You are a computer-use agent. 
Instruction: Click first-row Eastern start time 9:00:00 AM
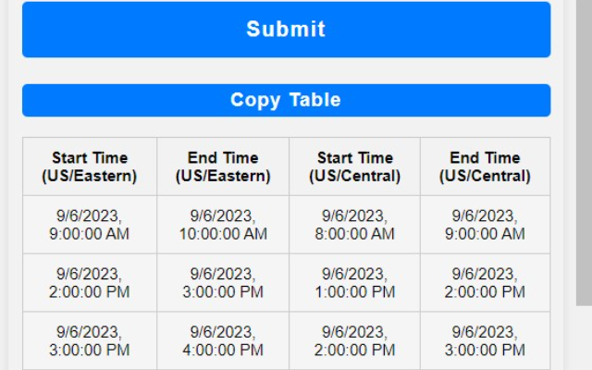click(x=90, y=225)
